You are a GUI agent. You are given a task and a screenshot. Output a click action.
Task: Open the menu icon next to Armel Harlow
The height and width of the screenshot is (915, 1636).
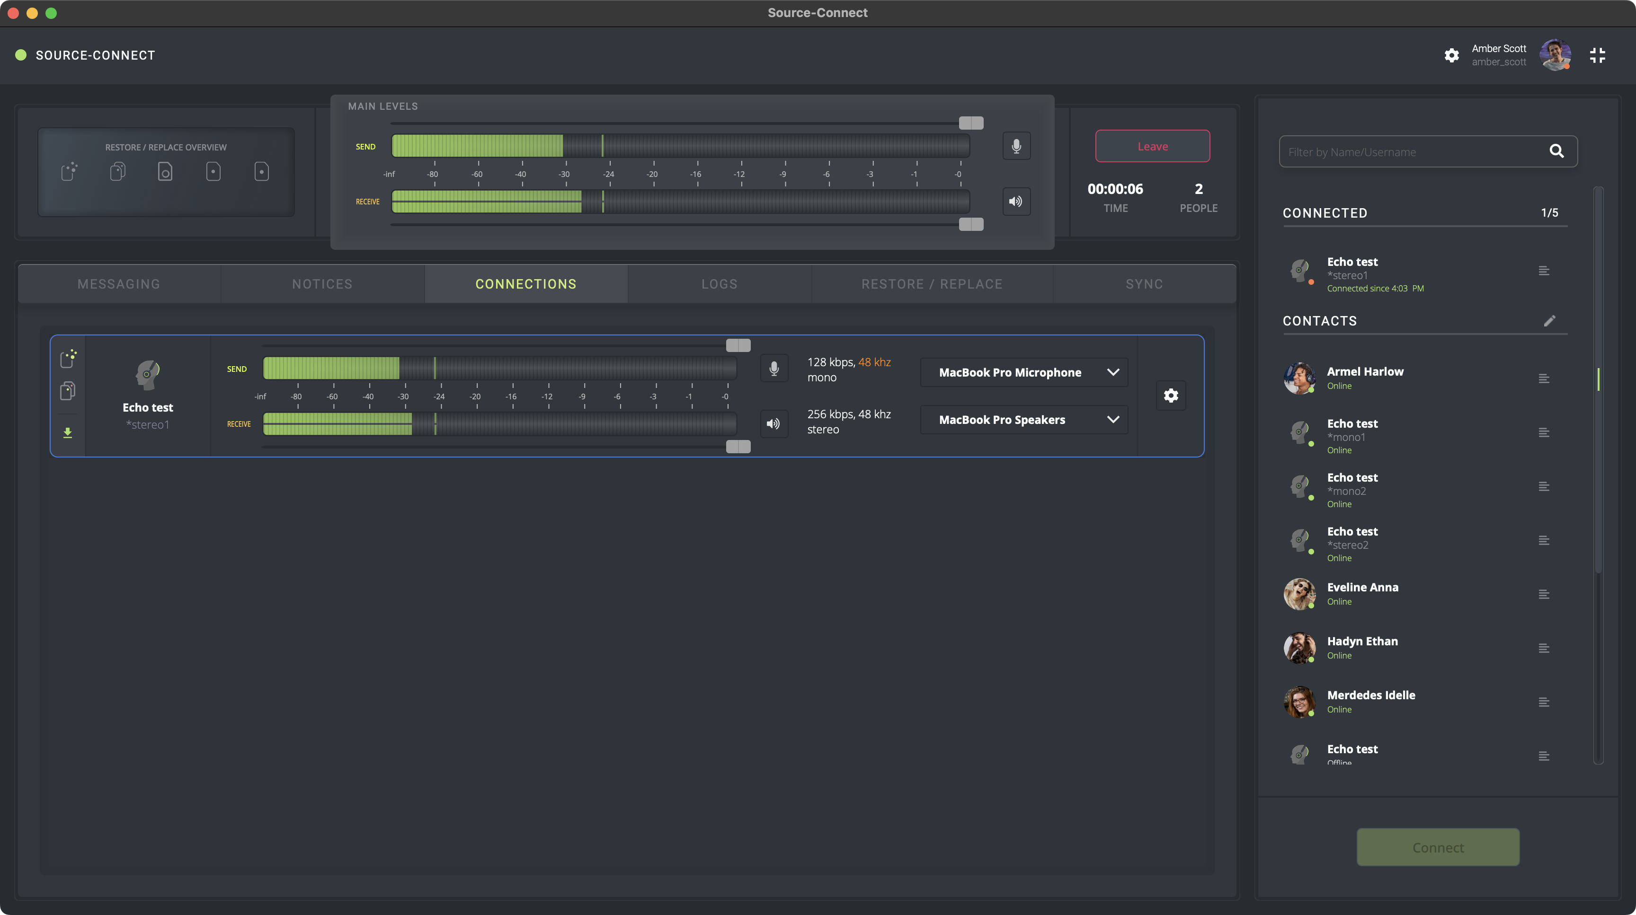(1544, 379)
